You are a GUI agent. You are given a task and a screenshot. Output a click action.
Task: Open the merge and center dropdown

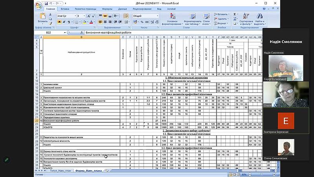pos(128,22)
